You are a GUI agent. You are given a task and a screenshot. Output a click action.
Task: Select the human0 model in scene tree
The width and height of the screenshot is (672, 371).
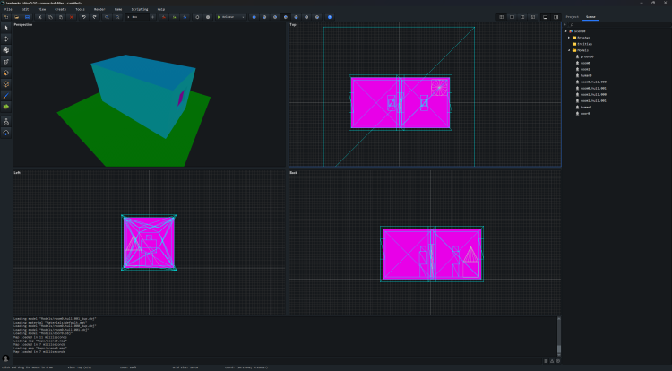click(x=587, y=75)
